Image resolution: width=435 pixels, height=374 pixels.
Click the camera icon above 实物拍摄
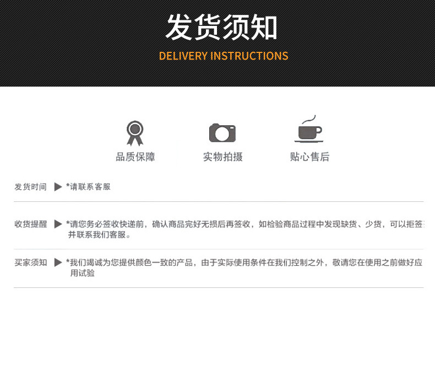(x=222, y=133)
